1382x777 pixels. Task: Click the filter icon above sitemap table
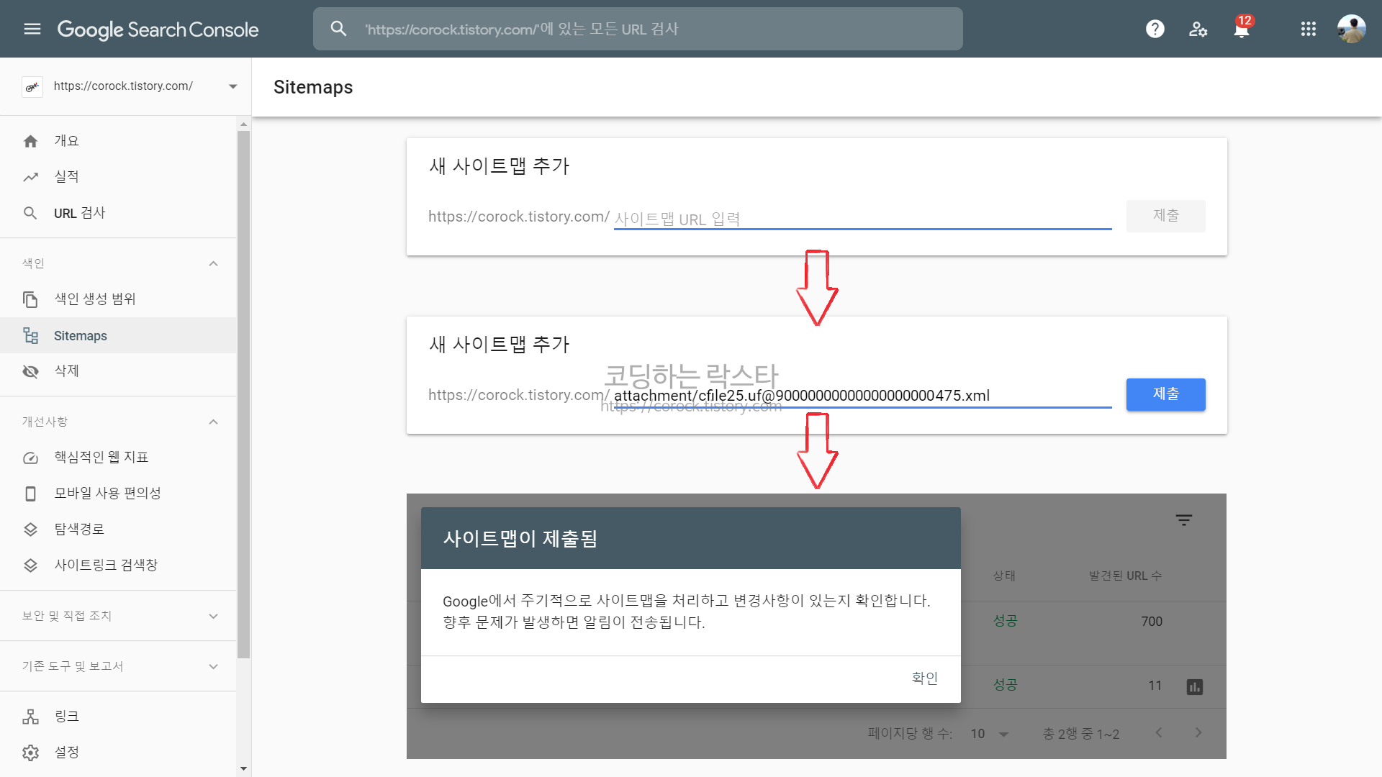click(1183, 520)
